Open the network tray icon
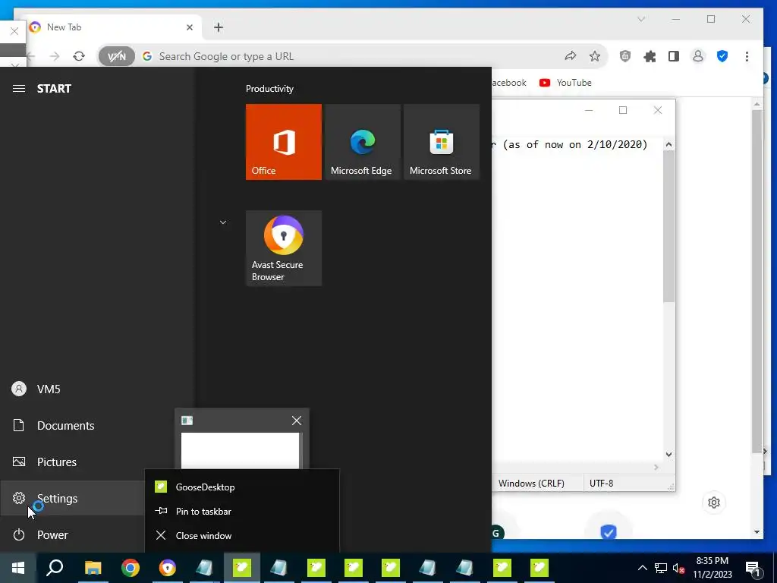777x583 pixels. click(661, 568)
